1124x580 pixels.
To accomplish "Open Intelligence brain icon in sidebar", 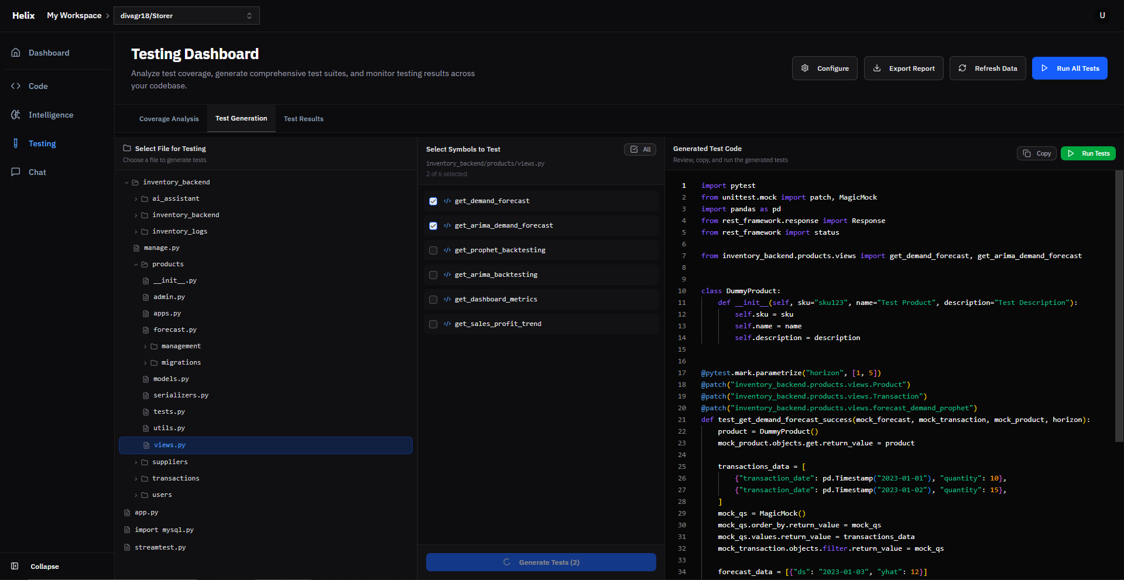I will point(16,115).
